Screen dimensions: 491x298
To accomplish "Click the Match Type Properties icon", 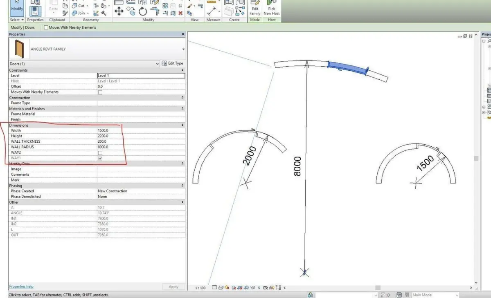I will click(65, 13).
